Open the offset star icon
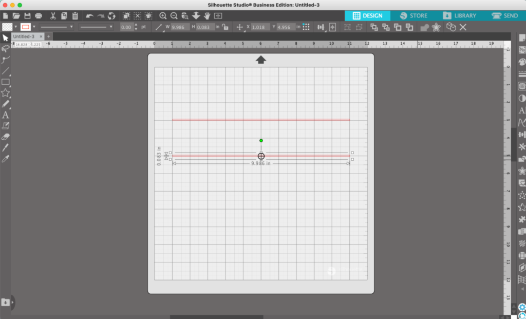The image size is (526, 319). click(436, 27)
